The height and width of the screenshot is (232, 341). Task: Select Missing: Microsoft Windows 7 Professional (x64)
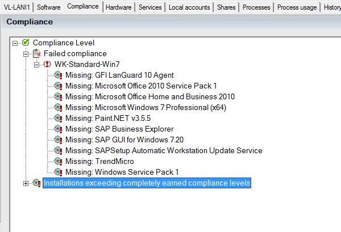coord(145,107)
